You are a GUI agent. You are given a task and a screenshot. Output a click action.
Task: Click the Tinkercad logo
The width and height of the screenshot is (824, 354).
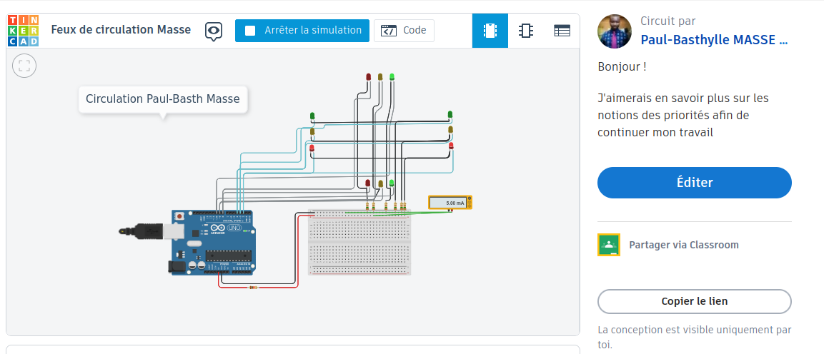pyautogui.click(x=24, y=30)
